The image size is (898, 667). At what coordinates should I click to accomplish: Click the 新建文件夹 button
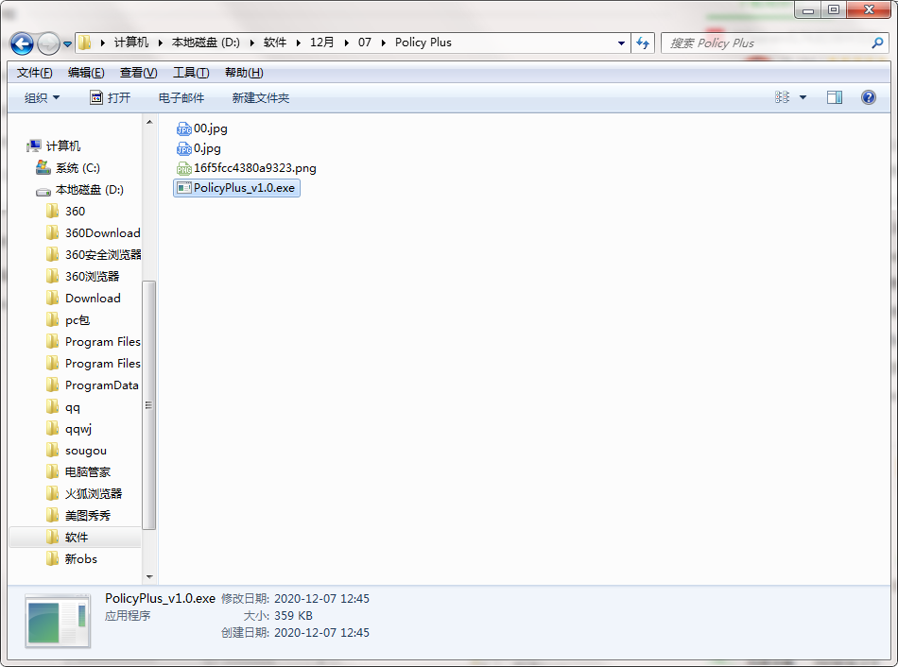point(261,98)
